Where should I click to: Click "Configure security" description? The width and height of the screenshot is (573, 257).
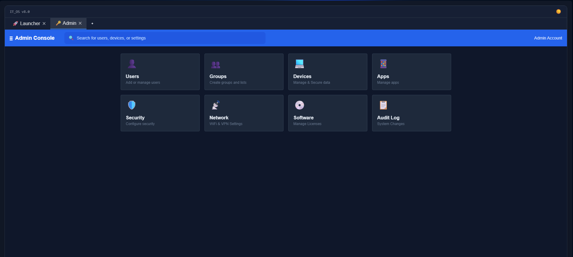tap(140, 124)
